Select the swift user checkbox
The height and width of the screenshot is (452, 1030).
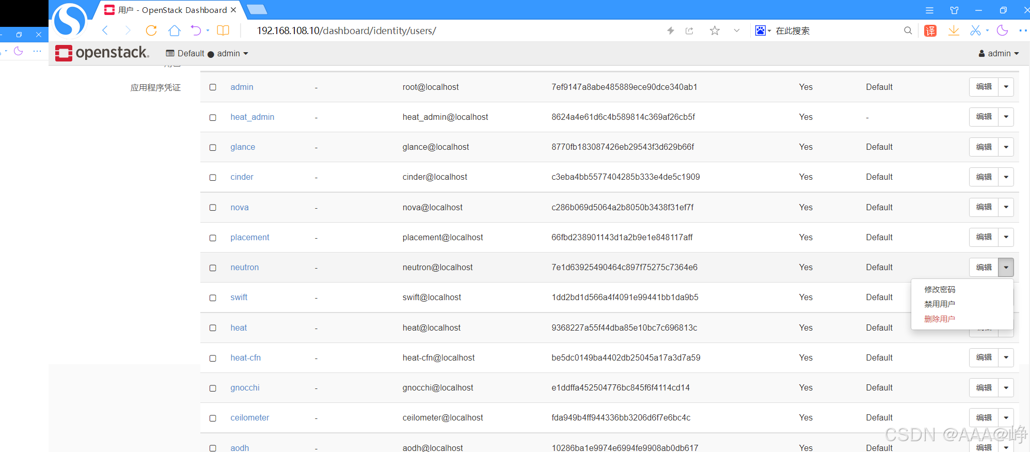click(x=213, y=298)
